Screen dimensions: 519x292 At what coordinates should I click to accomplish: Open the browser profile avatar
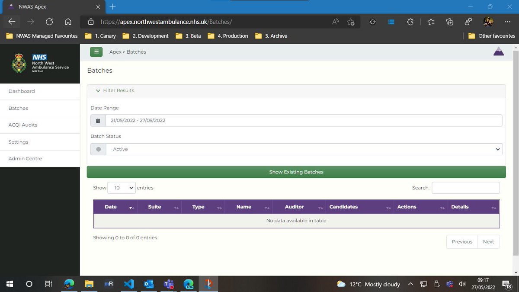[488, 22]
